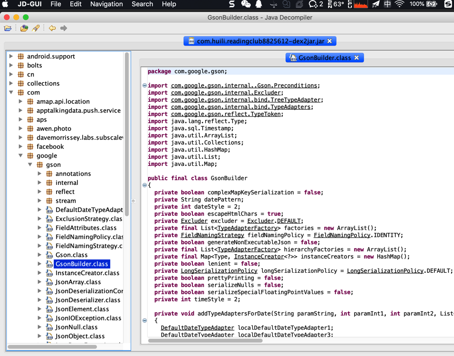The width and height of the screenshot is (454, 356).
Task: Click the stream package icon
Action: pyautogui.click(x=49, y=201)
